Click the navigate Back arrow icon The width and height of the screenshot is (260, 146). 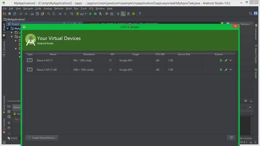coord(60,14)
